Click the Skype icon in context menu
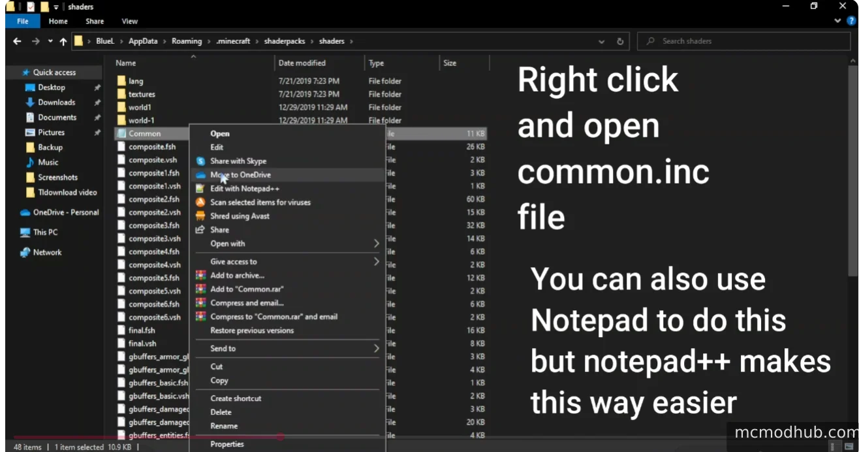This screenshot has width=859, height=452. coord(200,161)
